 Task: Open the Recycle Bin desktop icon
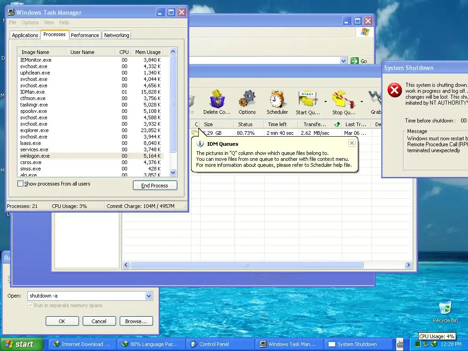[445, 312]
